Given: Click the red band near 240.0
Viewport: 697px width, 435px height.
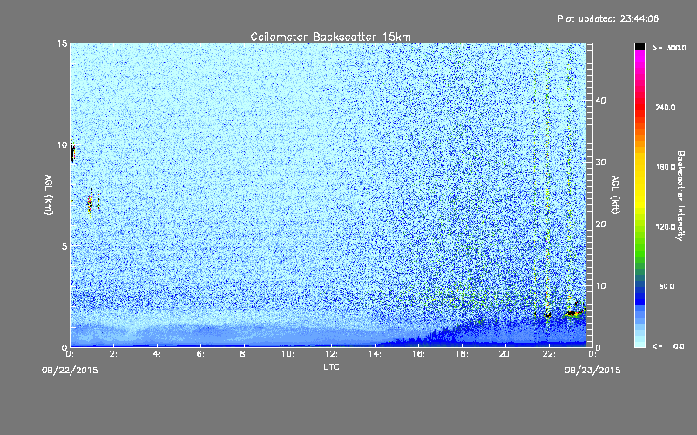Looking at the screenshot, I should 639,107.
